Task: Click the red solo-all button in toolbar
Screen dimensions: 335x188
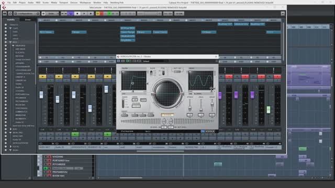Action: coord(102,14)
